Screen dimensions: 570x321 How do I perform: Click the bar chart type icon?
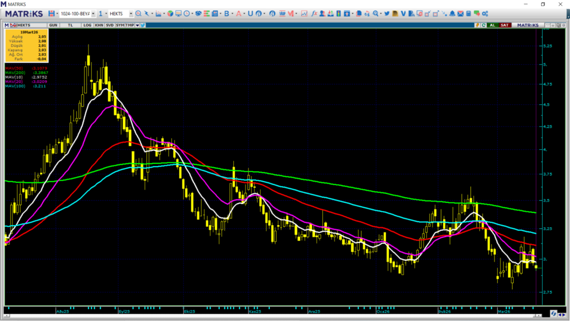click(x=158, y=13)
